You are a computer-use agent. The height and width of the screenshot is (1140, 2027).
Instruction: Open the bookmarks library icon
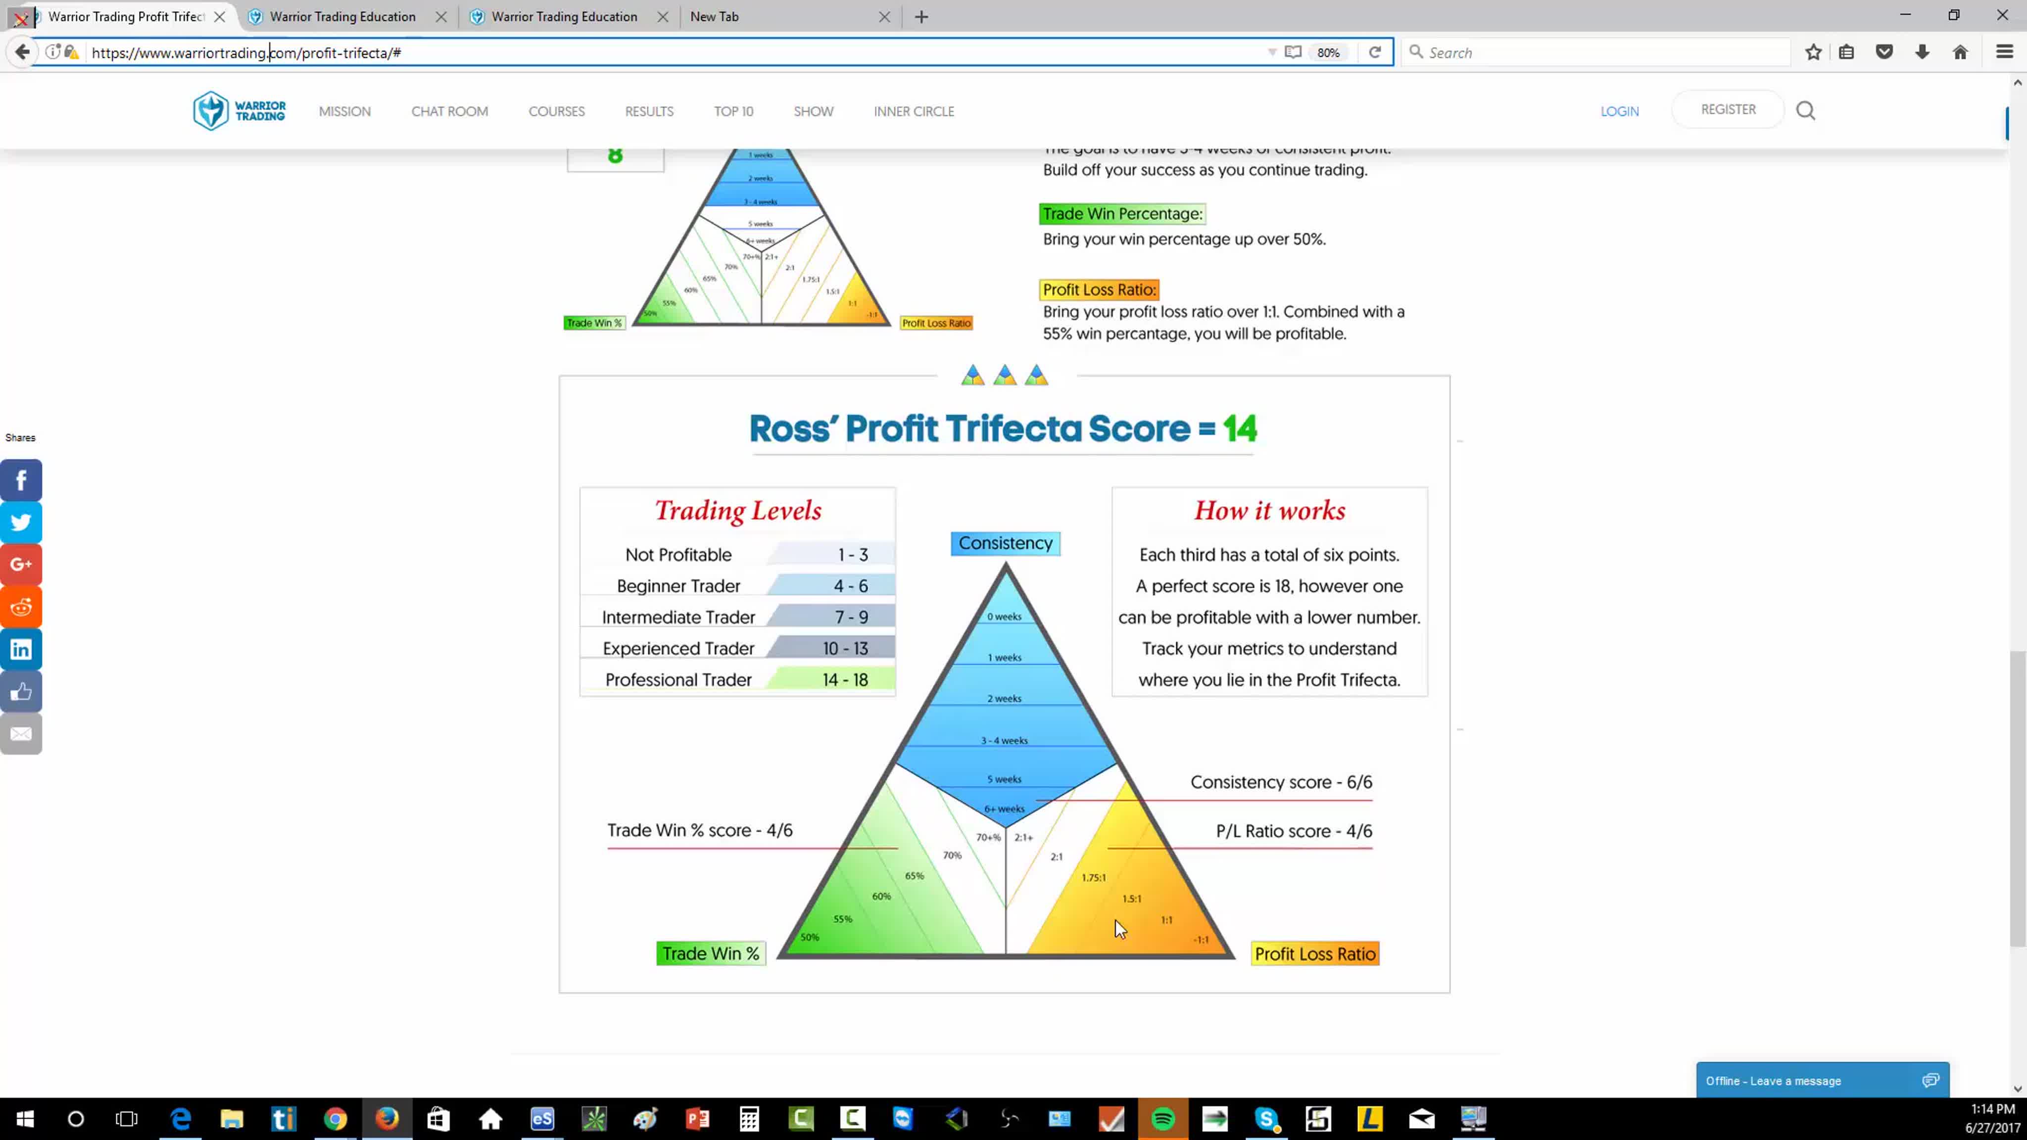pos(1847,53)
